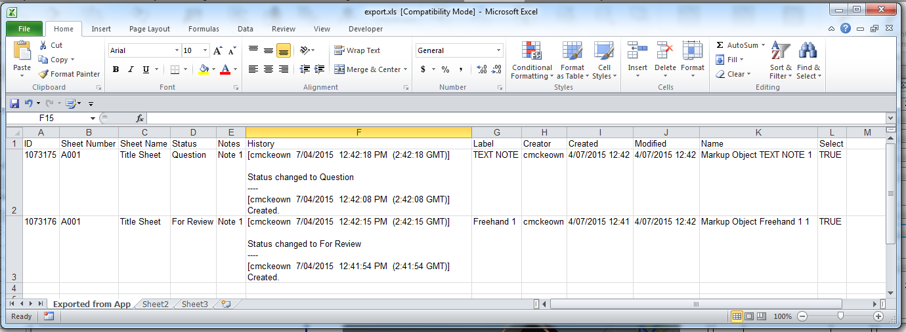Apply cell borders icon

pyautogui.click(x=175, y=69)
